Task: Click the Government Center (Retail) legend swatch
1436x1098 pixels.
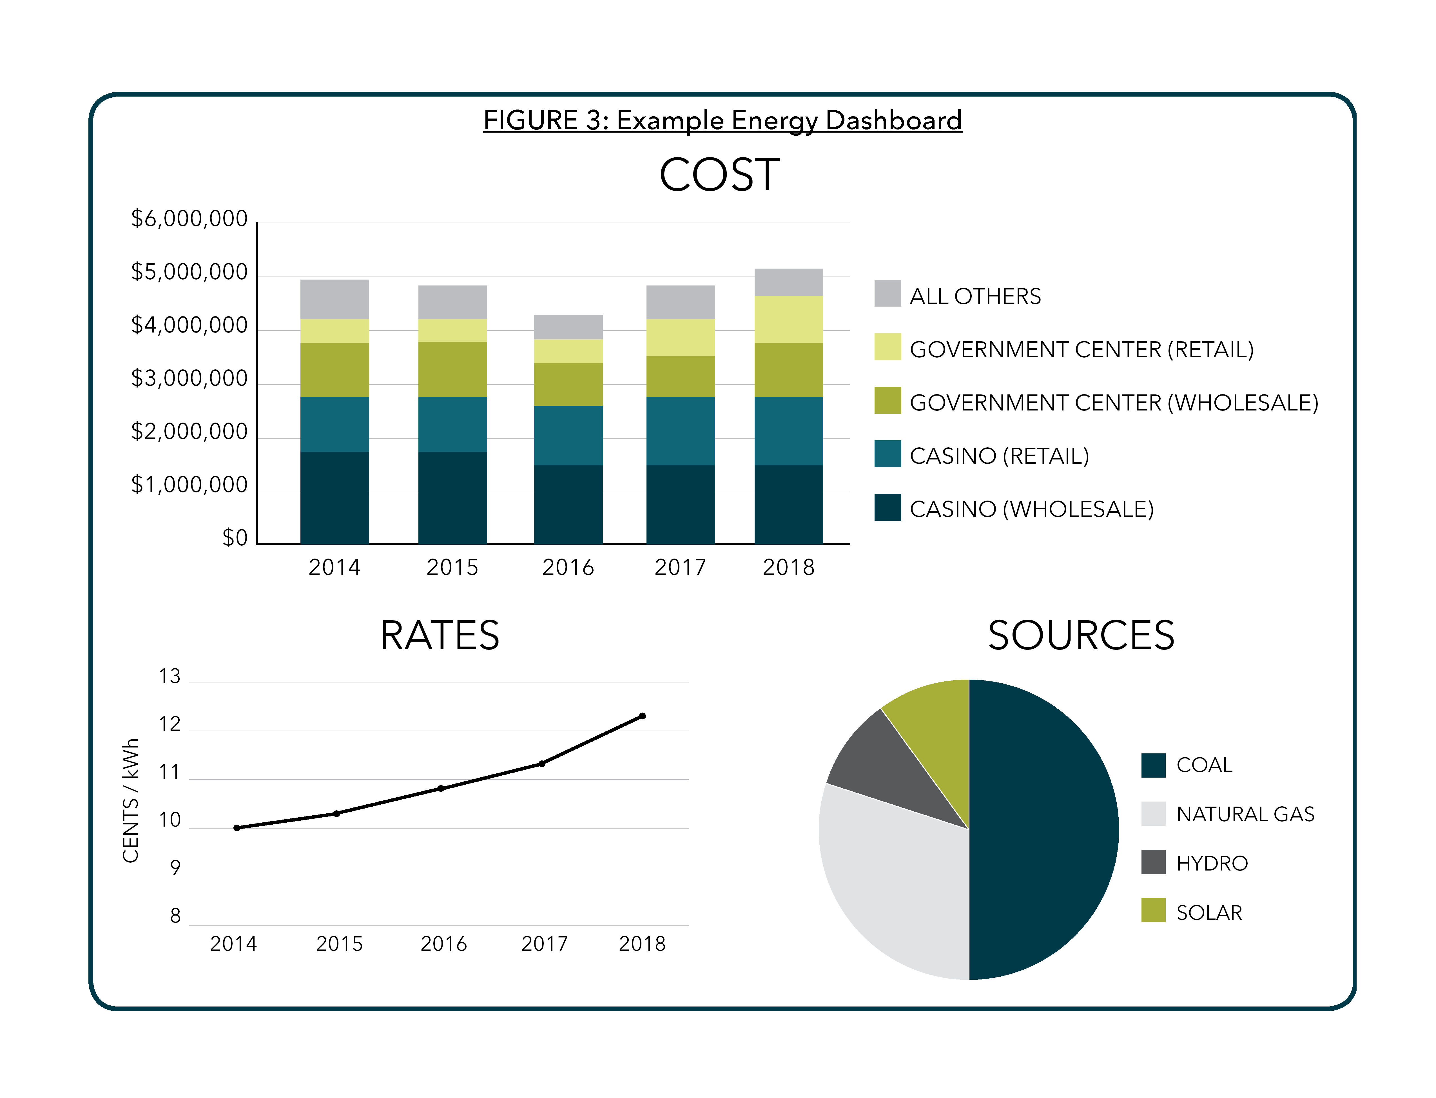Action: click(887, 347)
